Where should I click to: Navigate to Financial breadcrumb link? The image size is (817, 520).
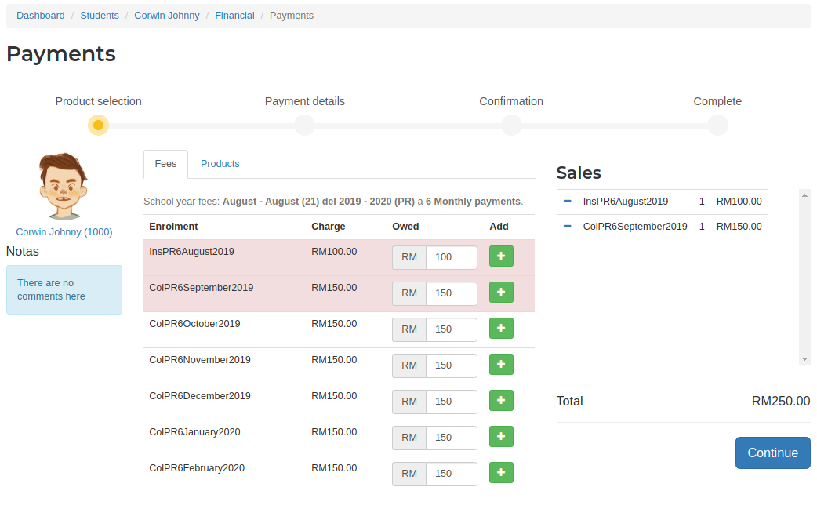pyautogui.click(x=234, y=16)
